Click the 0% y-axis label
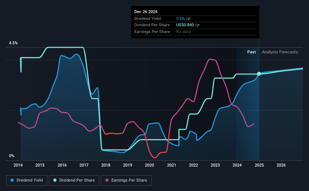Image resolution: width=309 pixels, height=191 pixels. tap(12, 156)
